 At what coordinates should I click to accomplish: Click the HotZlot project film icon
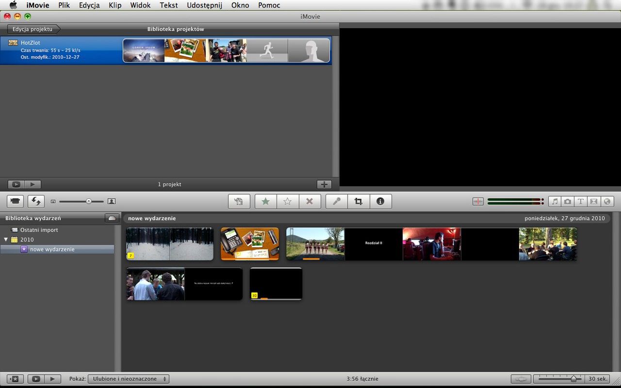(x=13, y=43)
